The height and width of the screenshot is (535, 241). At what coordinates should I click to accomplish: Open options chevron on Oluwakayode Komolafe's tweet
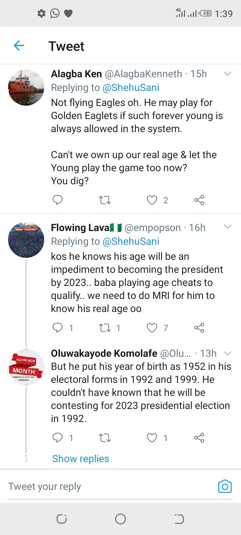(228, 353)
